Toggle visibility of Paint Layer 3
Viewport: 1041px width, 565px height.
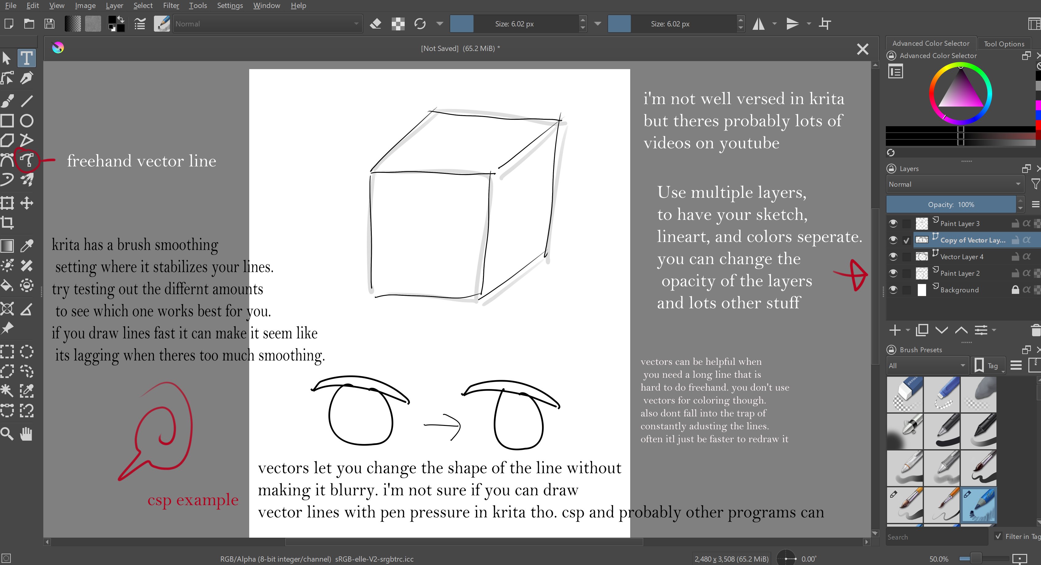893,223
